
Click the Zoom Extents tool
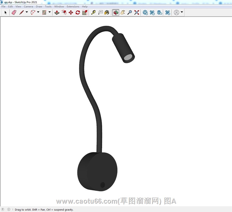point(137,12)
